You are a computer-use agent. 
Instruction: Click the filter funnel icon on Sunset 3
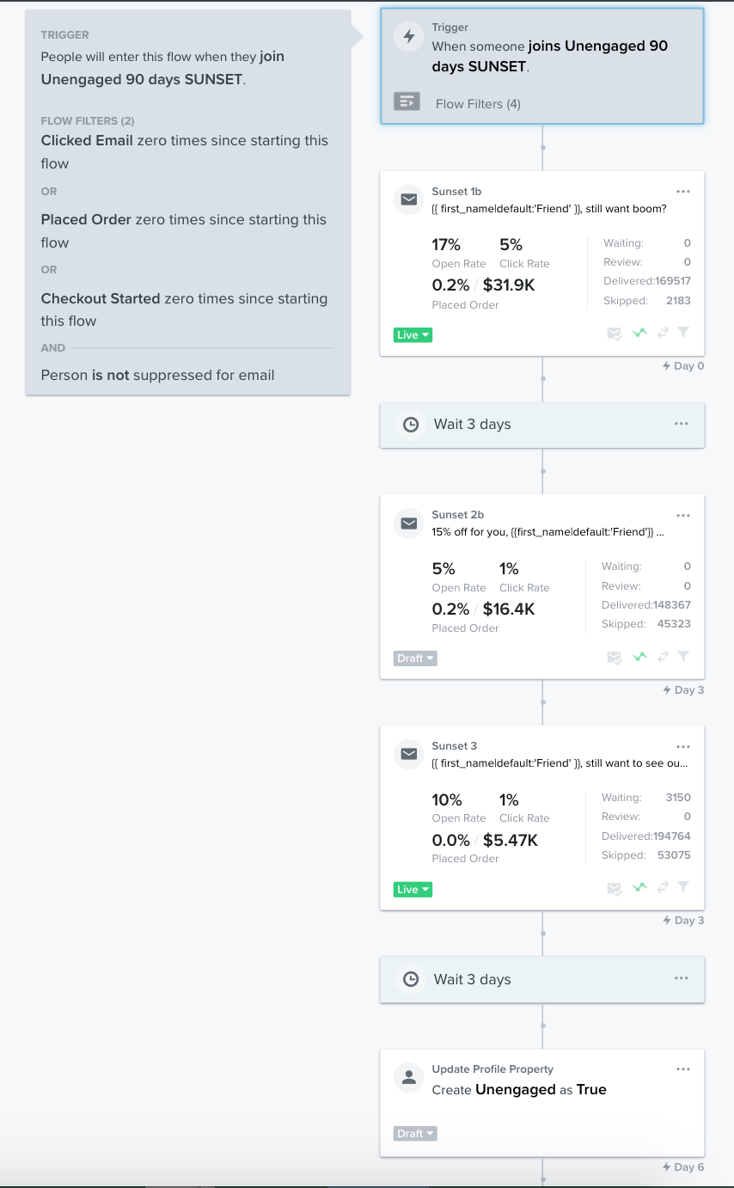683,887
